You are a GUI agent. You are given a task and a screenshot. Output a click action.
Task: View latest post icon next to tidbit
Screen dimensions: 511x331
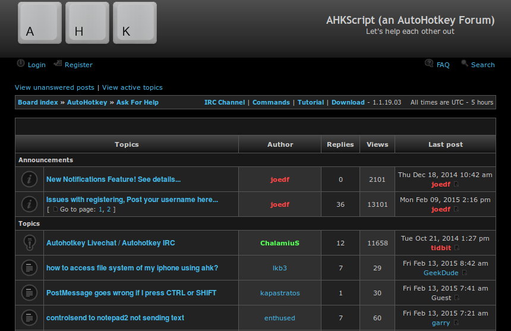point(456,248)
